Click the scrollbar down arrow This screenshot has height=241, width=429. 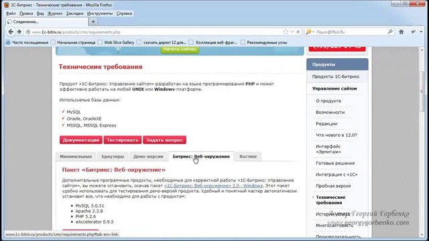(422, 235)
